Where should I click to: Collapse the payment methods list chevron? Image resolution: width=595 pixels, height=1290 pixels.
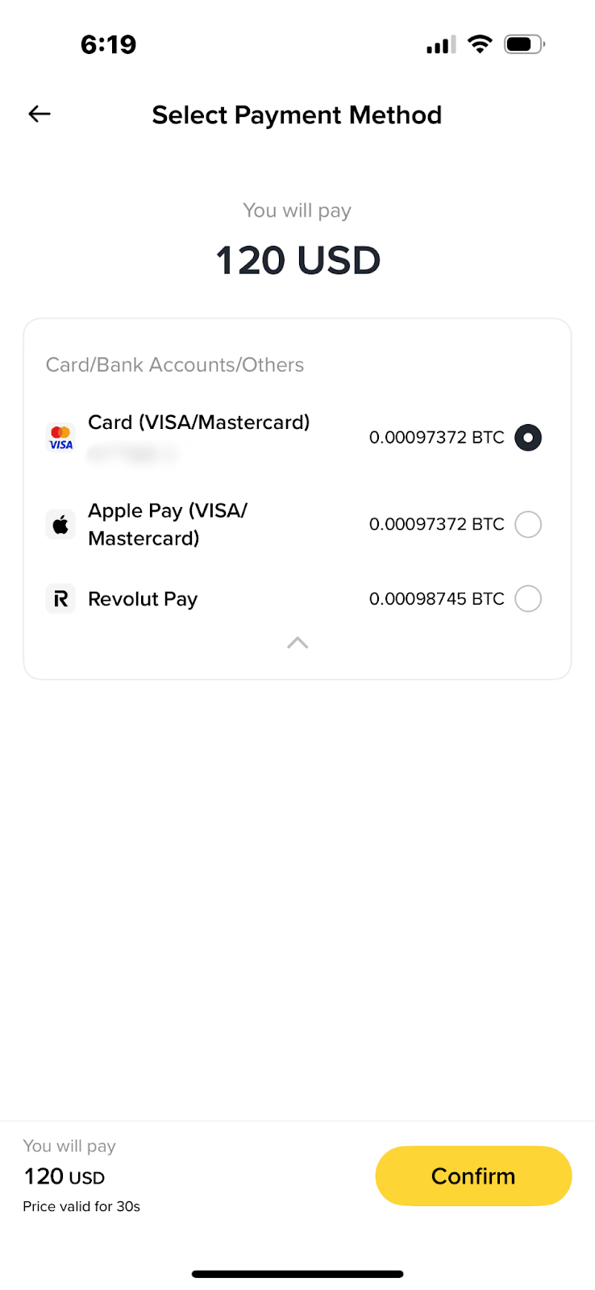[297, 643]
